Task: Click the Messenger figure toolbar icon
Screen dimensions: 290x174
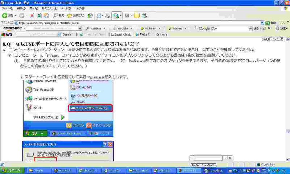Action: 144,16
